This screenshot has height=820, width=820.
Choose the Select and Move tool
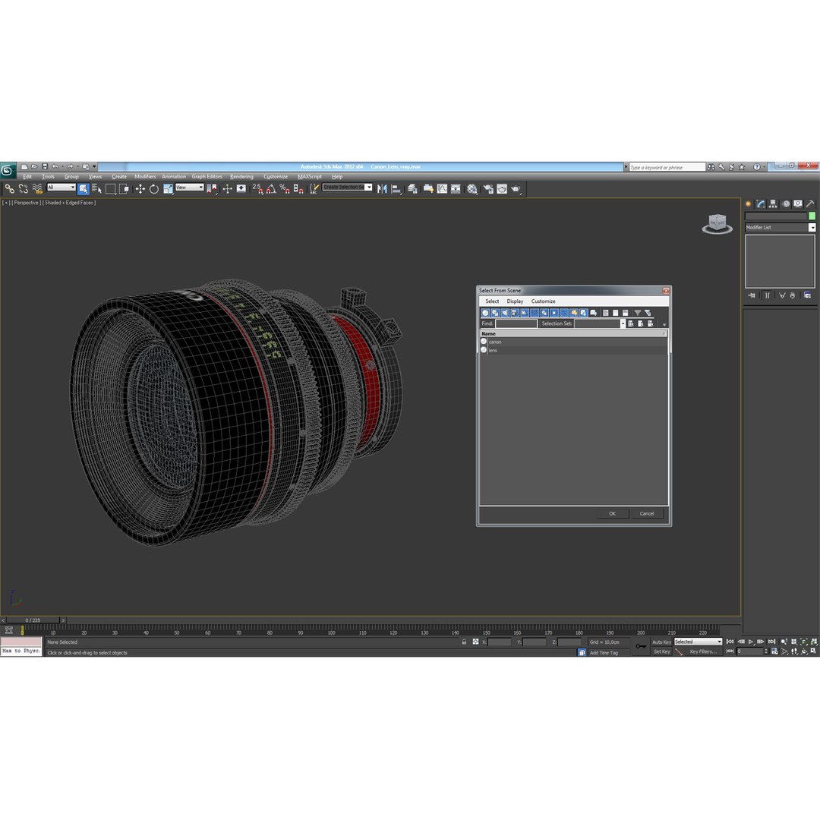click(x=140, y=189)
